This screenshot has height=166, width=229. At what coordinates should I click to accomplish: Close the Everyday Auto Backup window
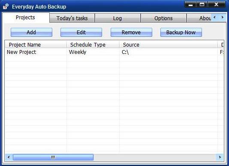pos(217,4)
